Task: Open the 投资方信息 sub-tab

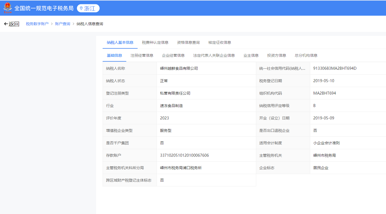Action: [276, 55]
